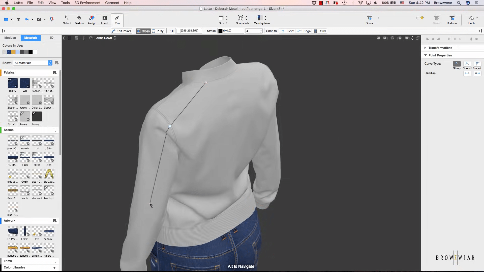Select the Zig-Zag seam thumbnail
The width and height of the screenshot is (484, 272).
(49, 174)
